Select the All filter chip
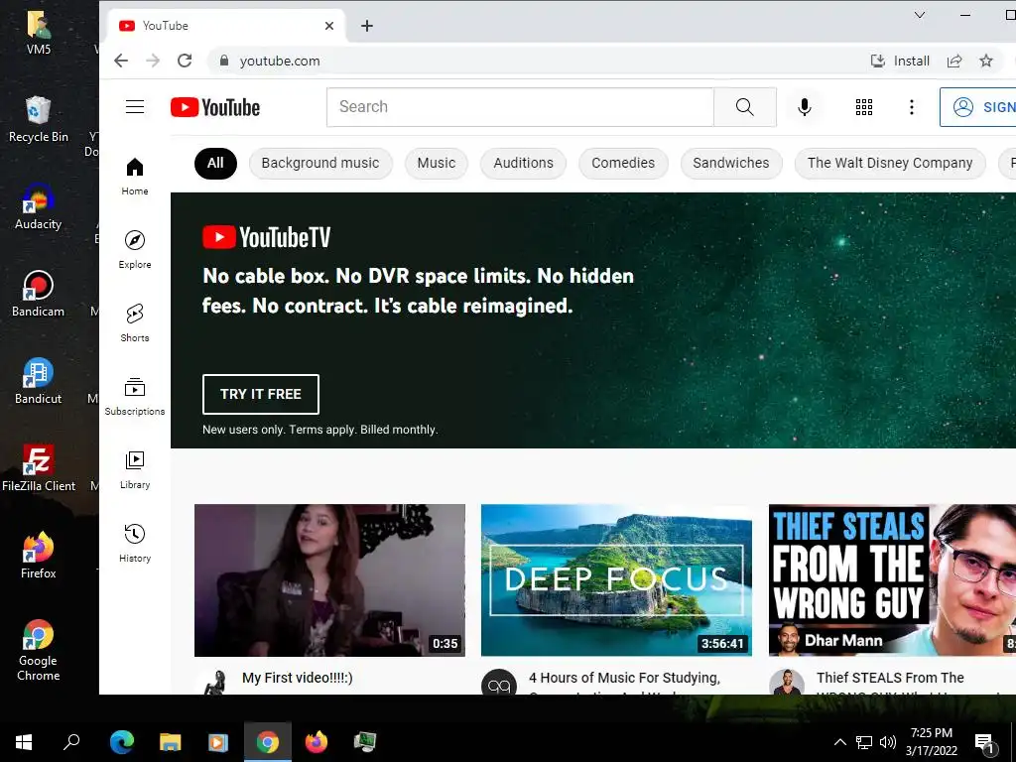This screenshot has width=1016, height=762. [215, 164]
